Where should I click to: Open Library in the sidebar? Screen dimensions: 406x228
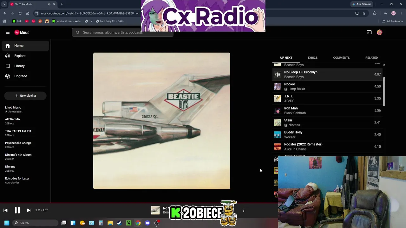25,66
